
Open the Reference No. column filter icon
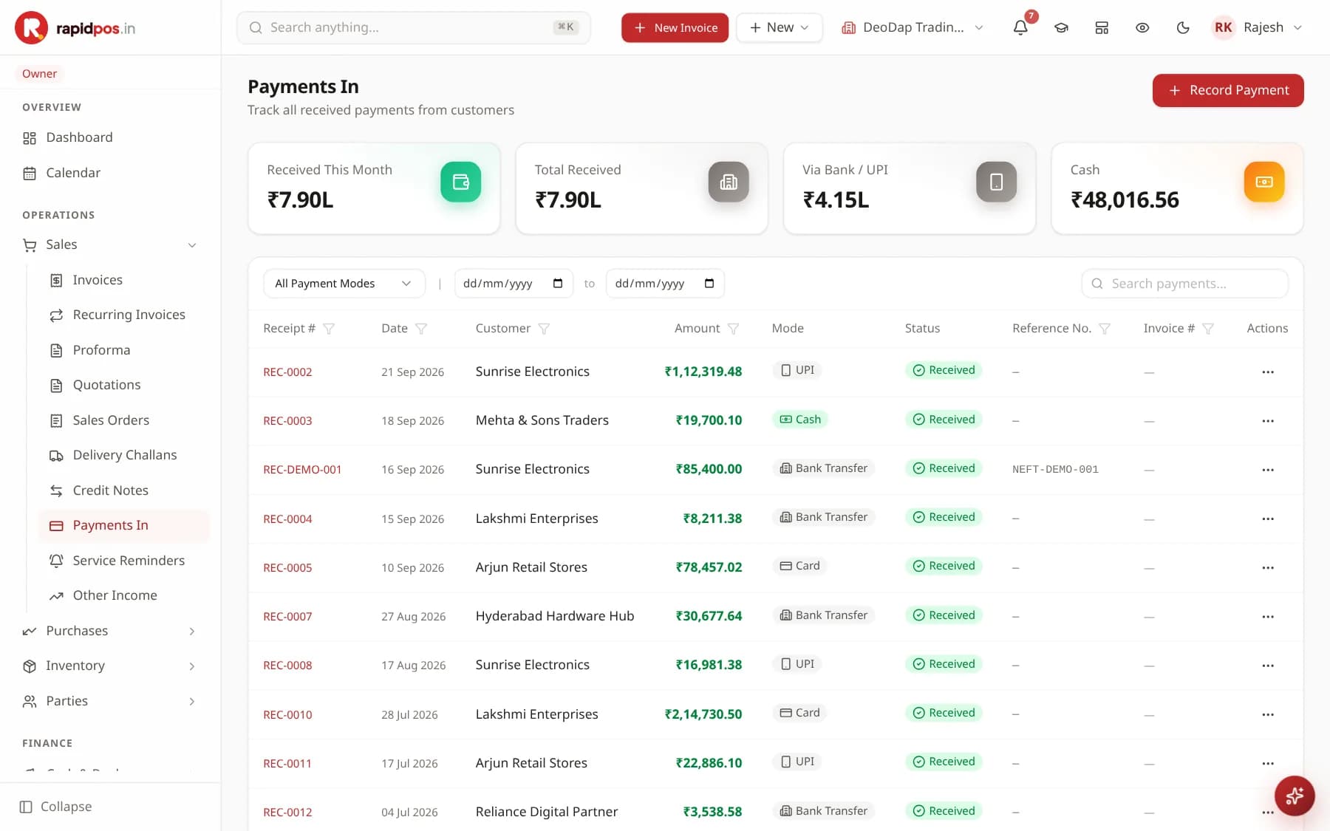coord(1105,329)
